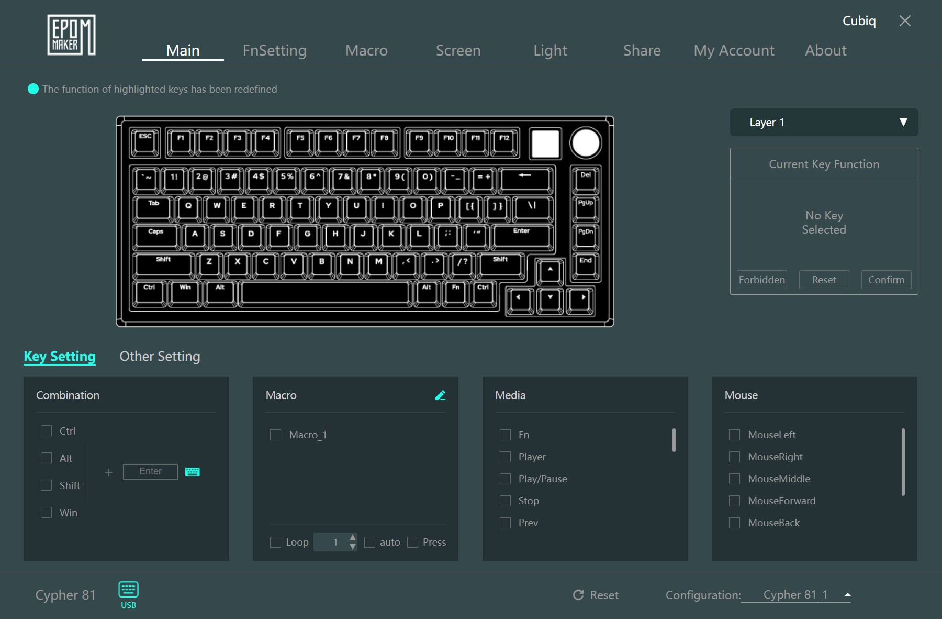Select the up arrow key on keyboard
Image resolution: width=942 pixels, height=619 pixels.
pyautogui.click(x=550, y=272)
